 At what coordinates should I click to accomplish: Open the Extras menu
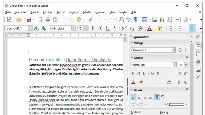[x=112, y=12]
